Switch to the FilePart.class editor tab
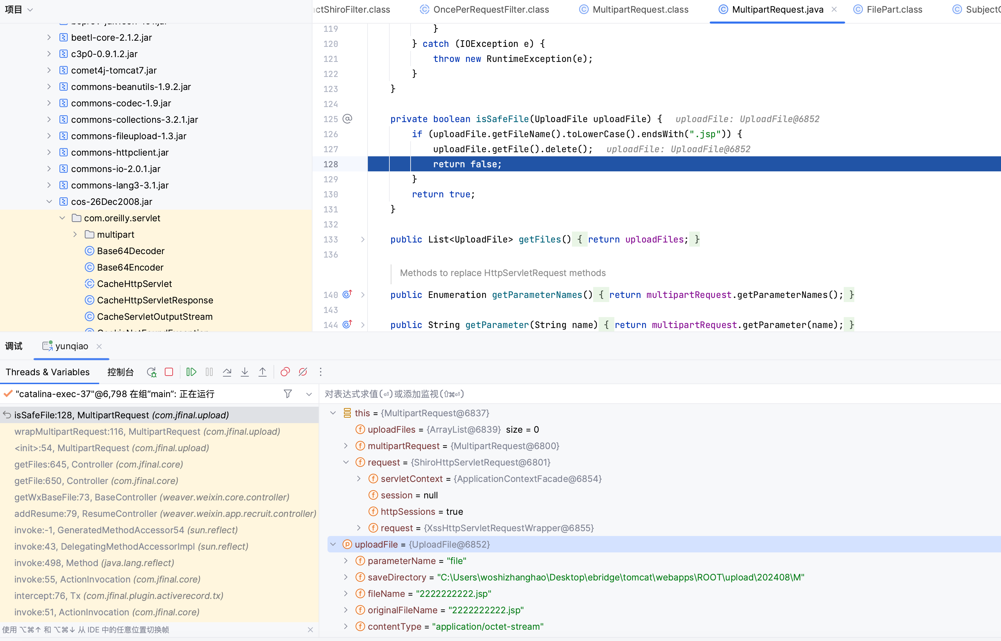 (x=894, y=10)
